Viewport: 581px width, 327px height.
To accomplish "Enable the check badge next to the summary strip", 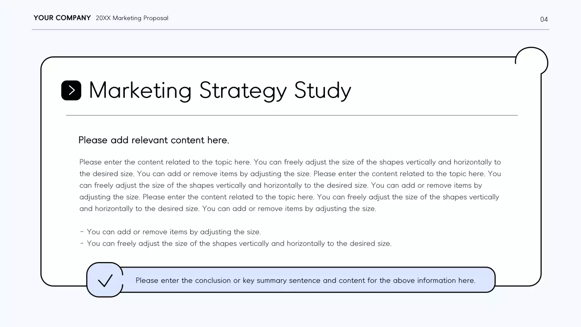I will click(x=105, y=280).
